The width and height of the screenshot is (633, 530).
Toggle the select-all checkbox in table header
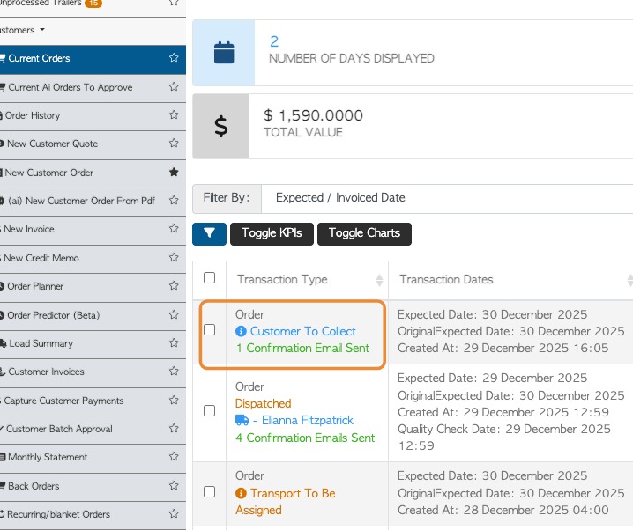pos(209,278)
